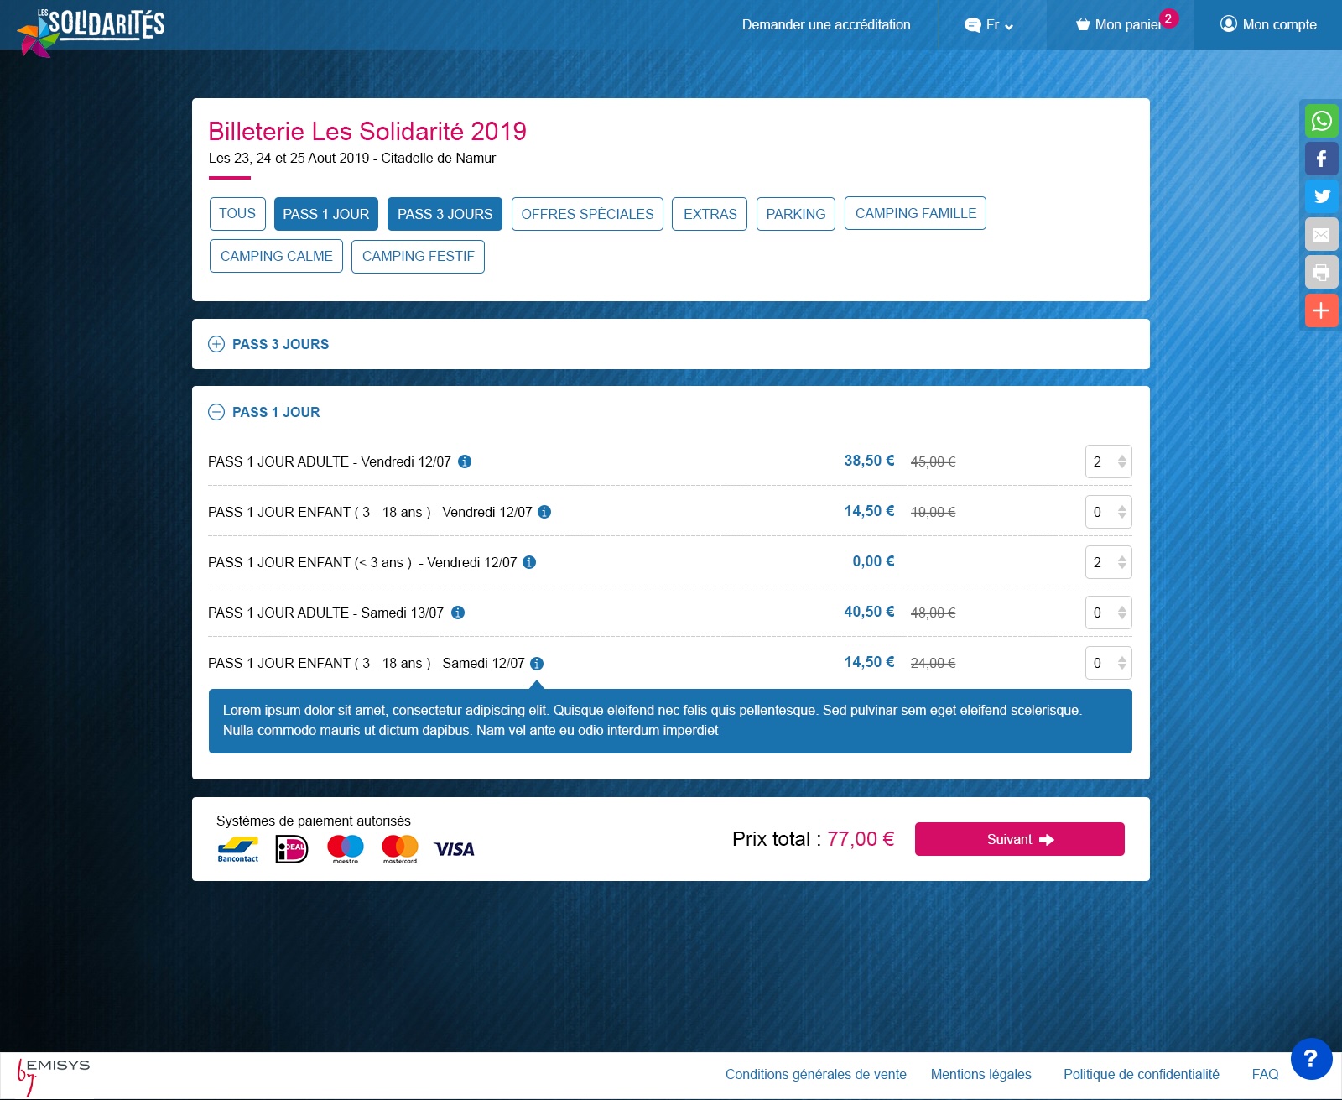
Task: Click title Billeterie Les Solidarité 2019
Action: (x=367, y=131)
